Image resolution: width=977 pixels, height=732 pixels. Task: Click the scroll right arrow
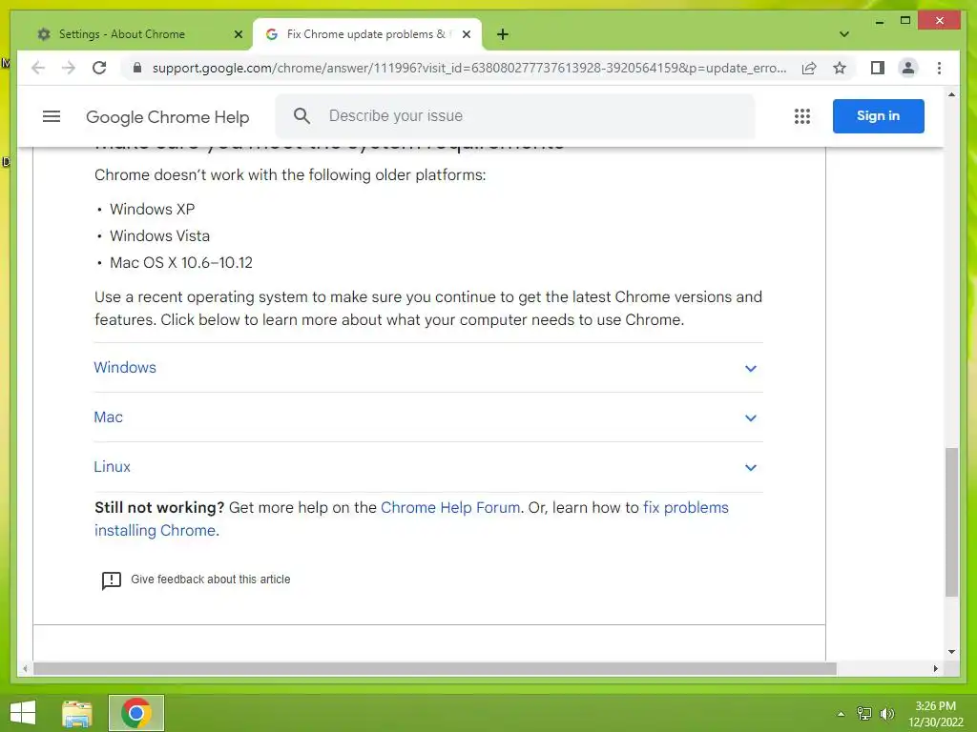coord(935,668)
